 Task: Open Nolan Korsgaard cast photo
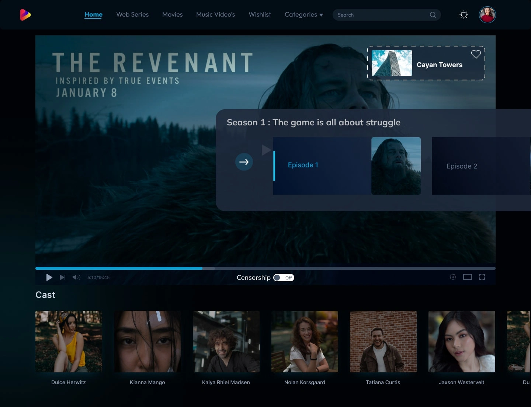[x=305, y=341]
